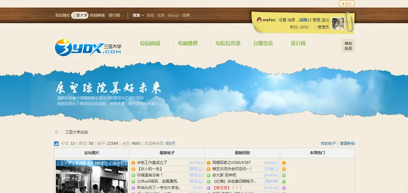Click the blue statistics chart icon

coord(56,144)
